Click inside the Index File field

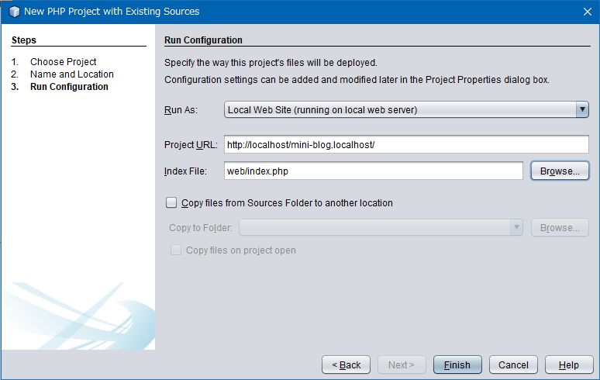click(374, 171)
